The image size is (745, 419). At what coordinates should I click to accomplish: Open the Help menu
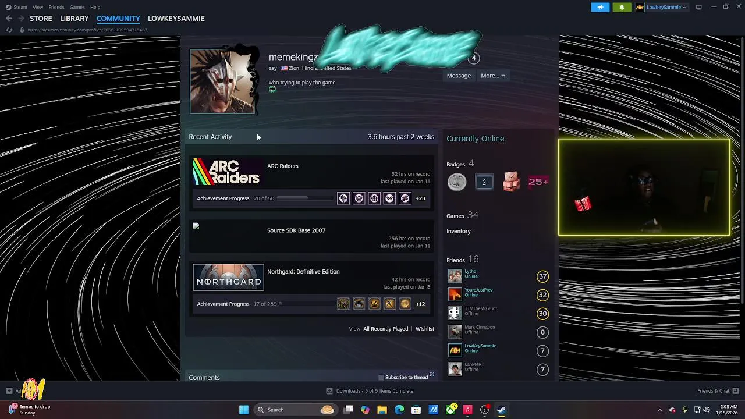95,7
